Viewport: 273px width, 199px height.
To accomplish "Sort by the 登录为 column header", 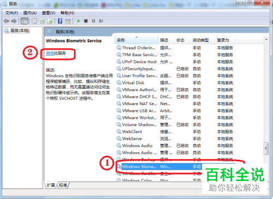I will click(x=225, y=40).
